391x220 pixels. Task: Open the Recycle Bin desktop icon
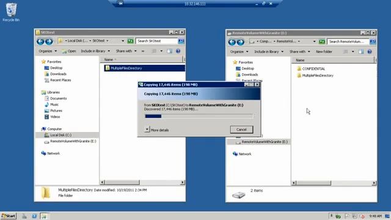pos(11,12)
